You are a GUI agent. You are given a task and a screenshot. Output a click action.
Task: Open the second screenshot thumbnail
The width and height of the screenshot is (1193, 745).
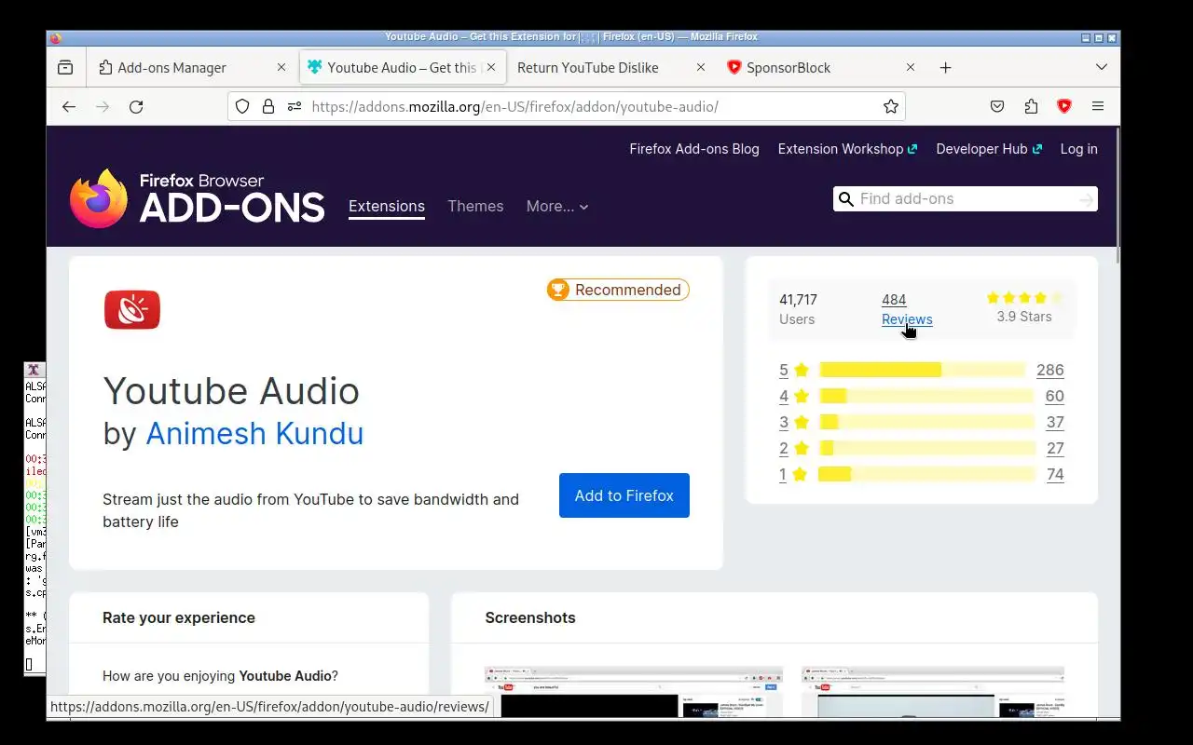(933, 692)
